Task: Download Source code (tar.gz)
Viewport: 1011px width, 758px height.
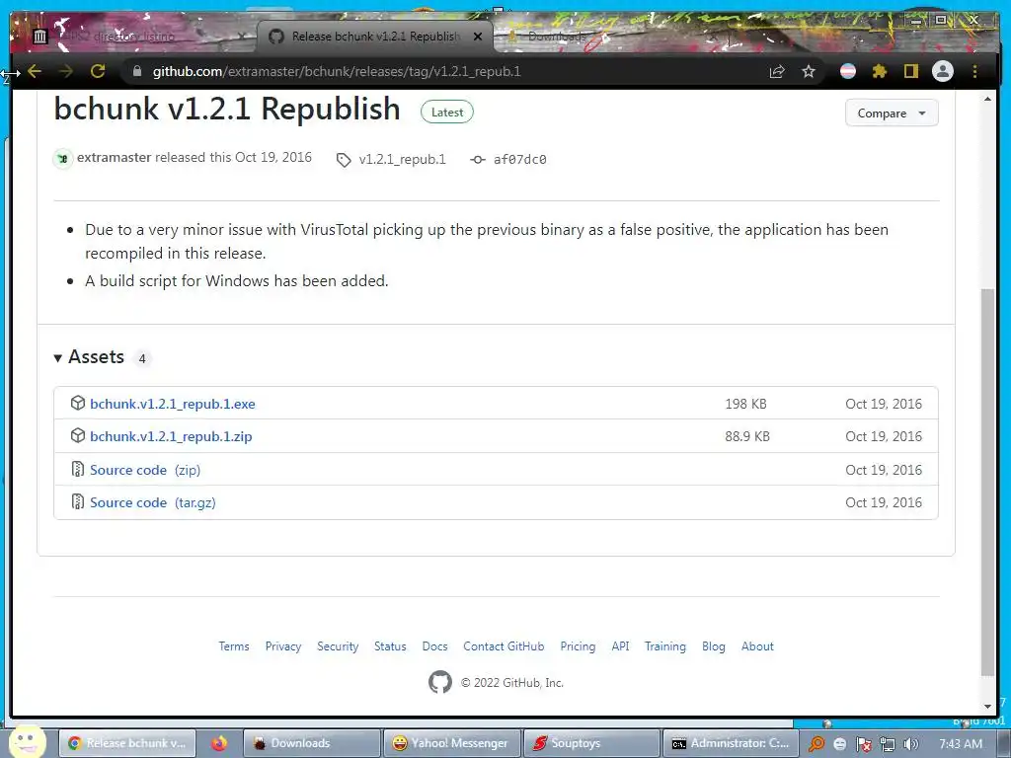Action: pos(153,502)
